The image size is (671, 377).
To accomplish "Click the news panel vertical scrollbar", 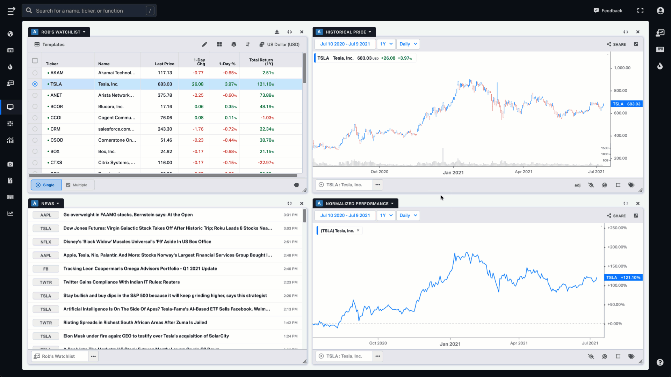I will coord(304,216).
